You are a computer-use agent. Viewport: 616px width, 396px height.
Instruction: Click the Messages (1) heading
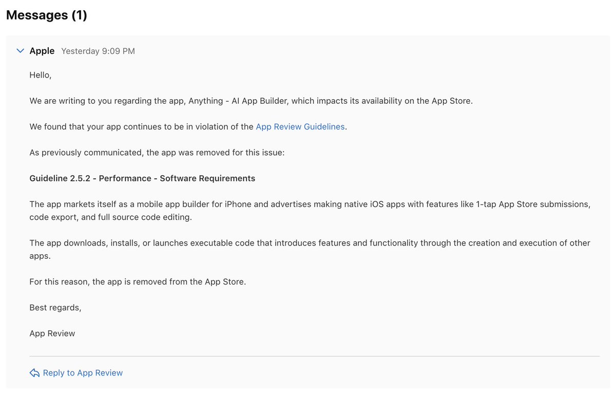pyautogui.click(x=46, y=15)
